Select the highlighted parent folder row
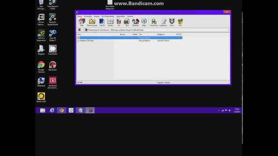The image size is (278, 156). click(130, 38)
